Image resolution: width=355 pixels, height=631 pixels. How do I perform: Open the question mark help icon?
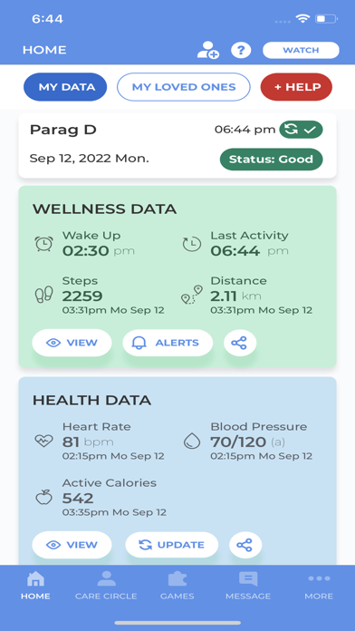(x=241, y=50)
